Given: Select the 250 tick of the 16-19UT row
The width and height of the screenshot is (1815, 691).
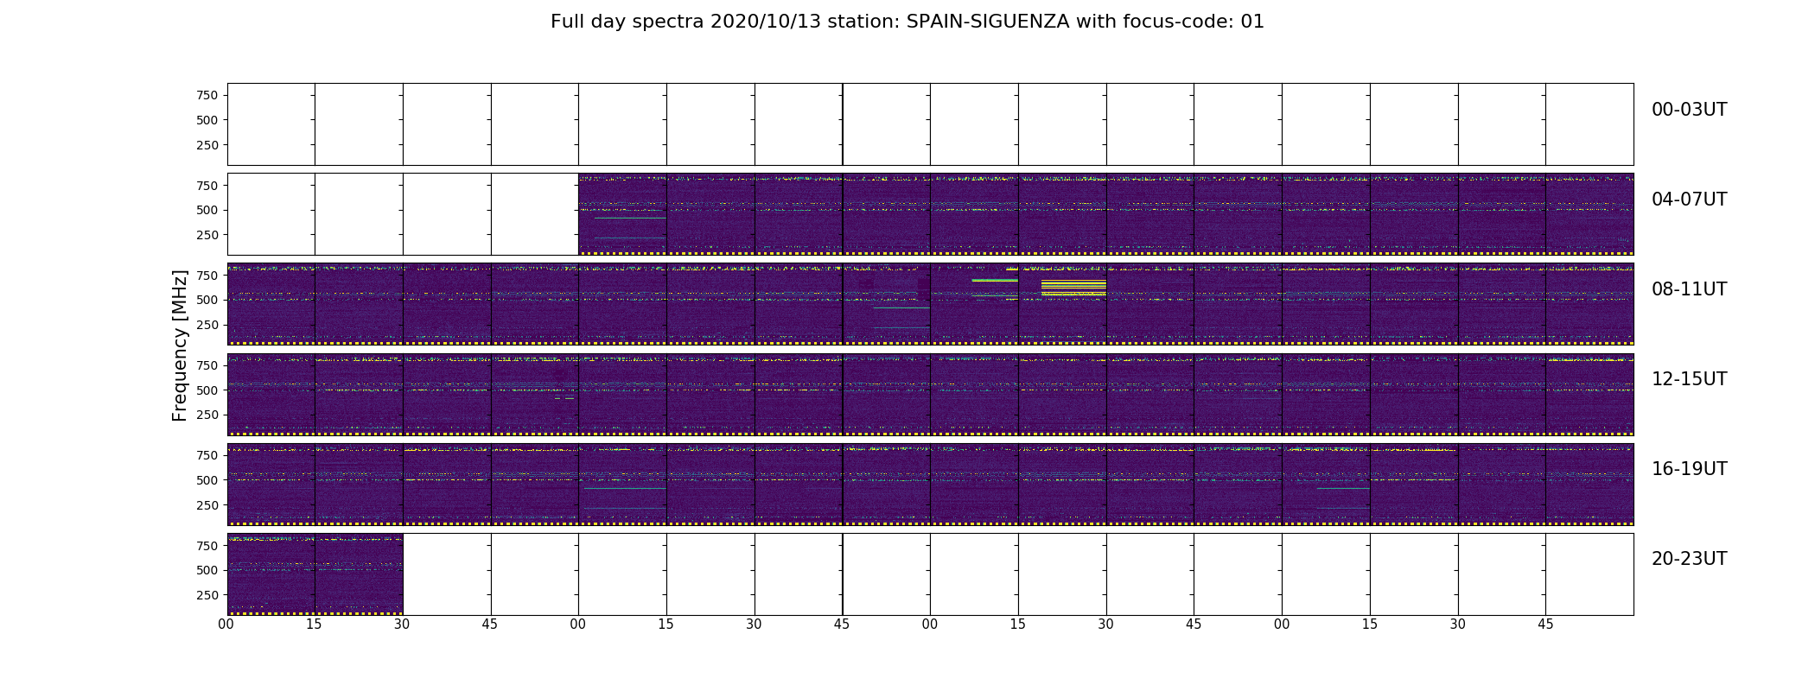Looking at the screenshot, I should (207, 505).
